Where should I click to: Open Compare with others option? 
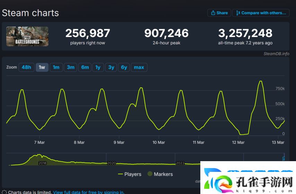pos(261,13)
